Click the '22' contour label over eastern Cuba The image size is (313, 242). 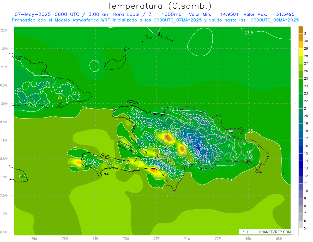[19, 90]
